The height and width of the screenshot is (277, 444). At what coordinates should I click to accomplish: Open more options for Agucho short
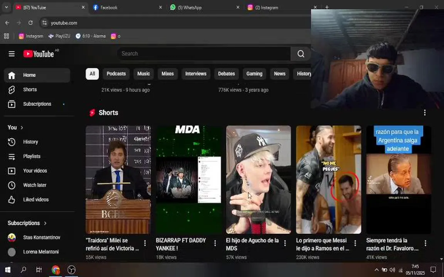tap(285, 243)
